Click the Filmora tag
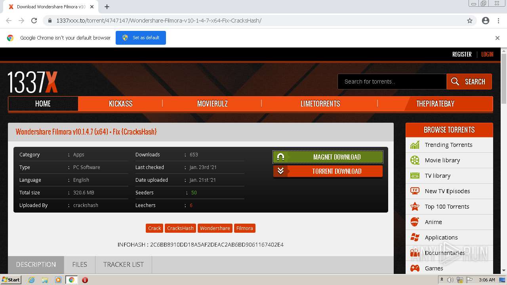Image resolution: width=507 pixels, height=285 pixels. pyautogui.click(x=244, y=228)
